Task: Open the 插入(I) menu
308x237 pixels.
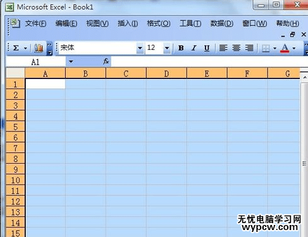Action: [128, 23]
